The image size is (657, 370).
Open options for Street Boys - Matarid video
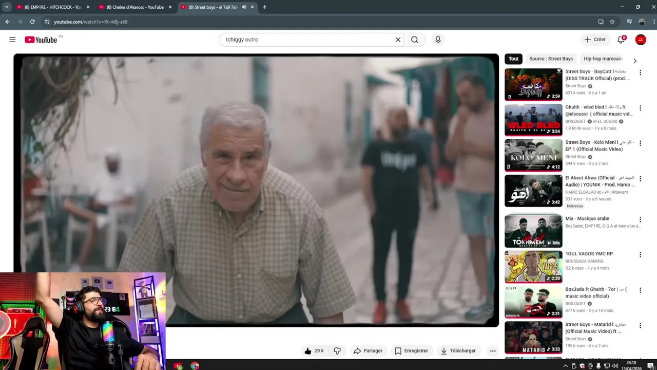pos(640,325)
